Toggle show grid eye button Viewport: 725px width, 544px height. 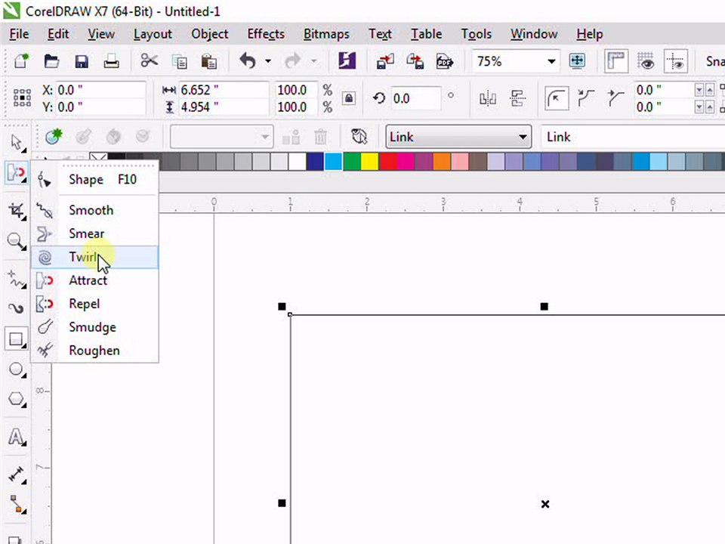[646, 60]
